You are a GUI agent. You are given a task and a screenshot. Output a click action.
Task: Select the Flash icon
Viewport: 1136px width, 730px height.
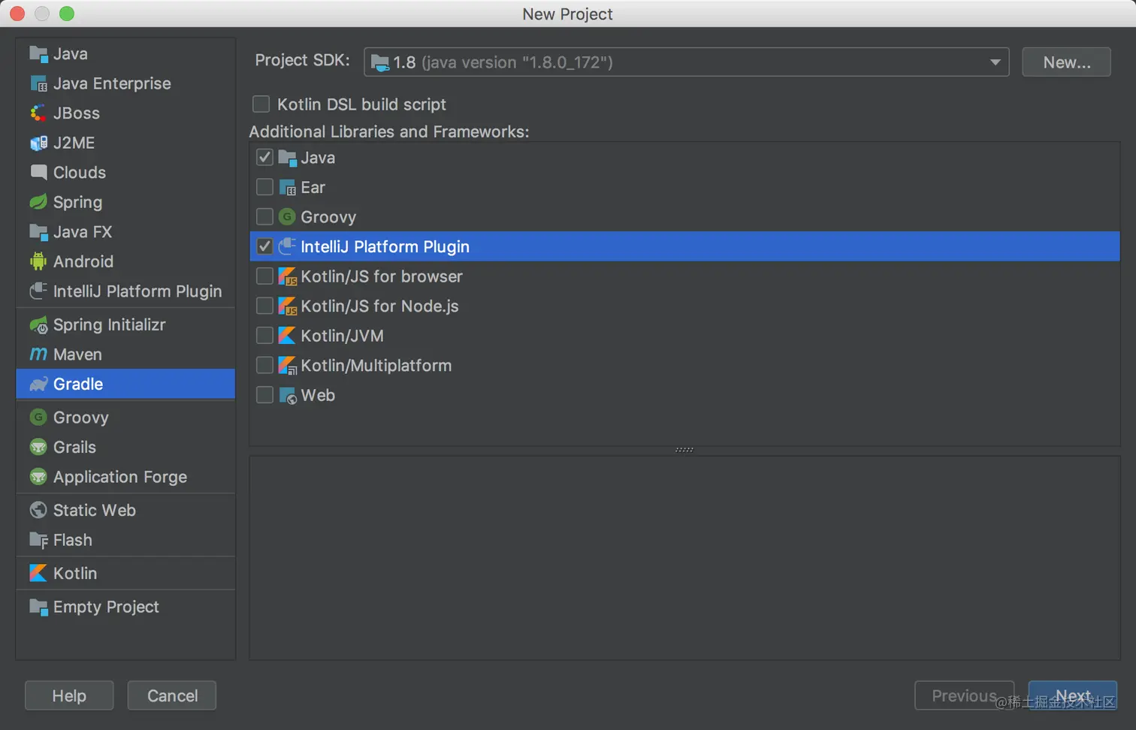[x=38, y=540]
